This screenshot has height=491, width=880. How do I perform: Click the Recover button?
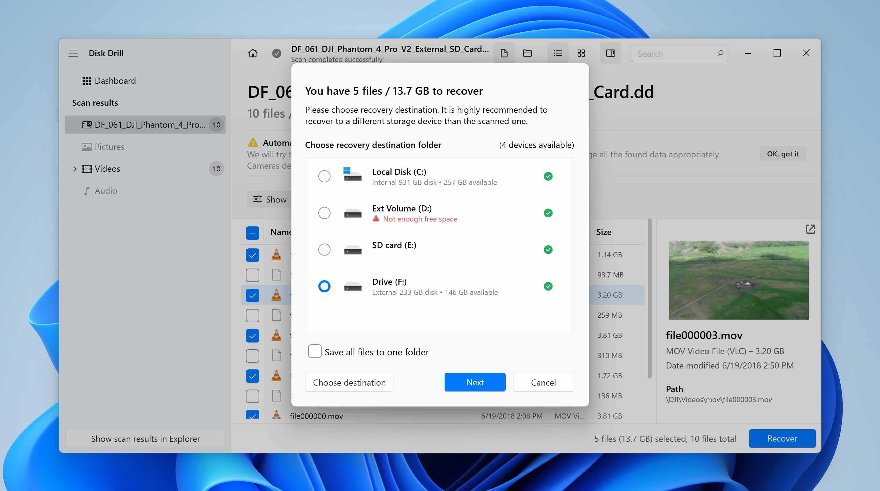point(782,438)
